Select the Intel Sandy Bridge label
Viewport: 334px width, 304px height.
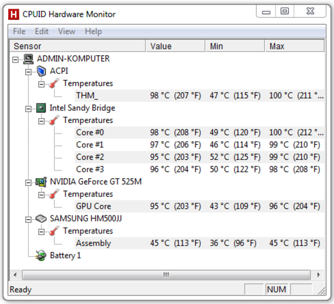click(82, 108)
